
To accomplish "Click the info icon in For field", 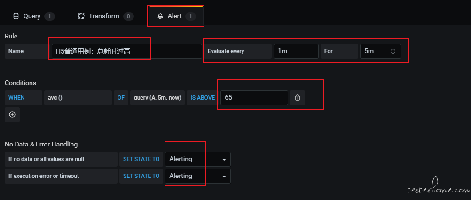I will (x=392, y=51).
